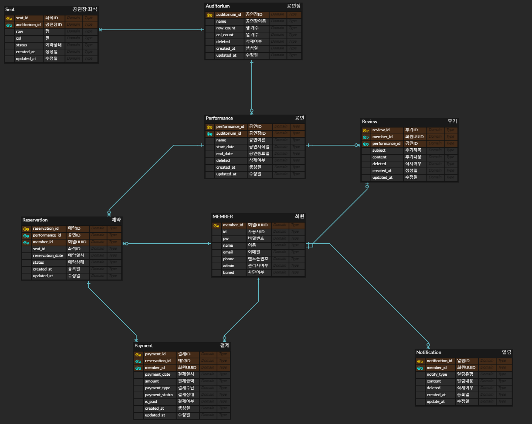Click the Type cell of MEMBER member_Id row
The image size is (532, 424).
pyautogui.click(x=297, y=225)
